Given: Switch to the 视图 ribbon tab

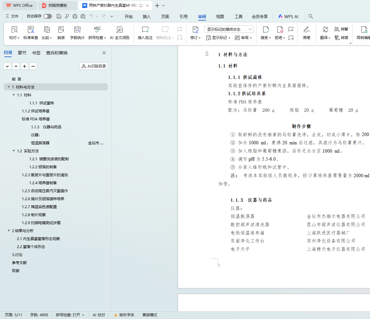Looking at the screenshot, I should tap(220, 17).
